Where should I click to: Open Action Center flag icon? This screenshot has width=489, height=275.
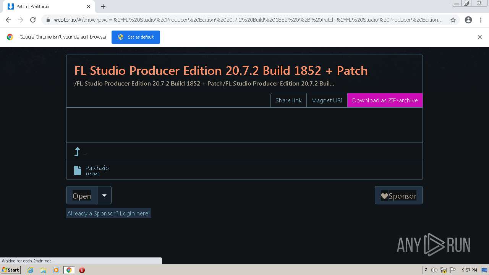click(453, 270)
